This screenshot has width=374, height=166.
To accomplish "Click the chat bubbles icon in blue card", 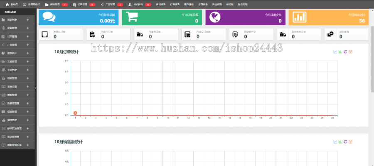I will coord(49,17).
